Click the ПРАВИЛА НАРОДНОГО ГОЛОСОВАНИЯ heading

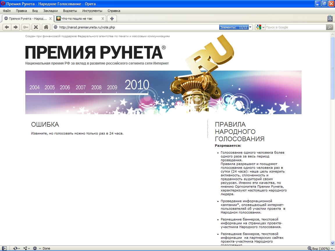tap(240, 132)
